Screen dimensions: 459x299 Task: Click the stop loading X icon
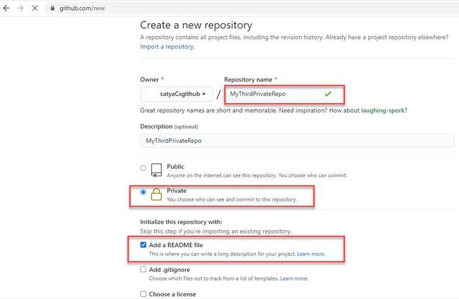[36, 8]
